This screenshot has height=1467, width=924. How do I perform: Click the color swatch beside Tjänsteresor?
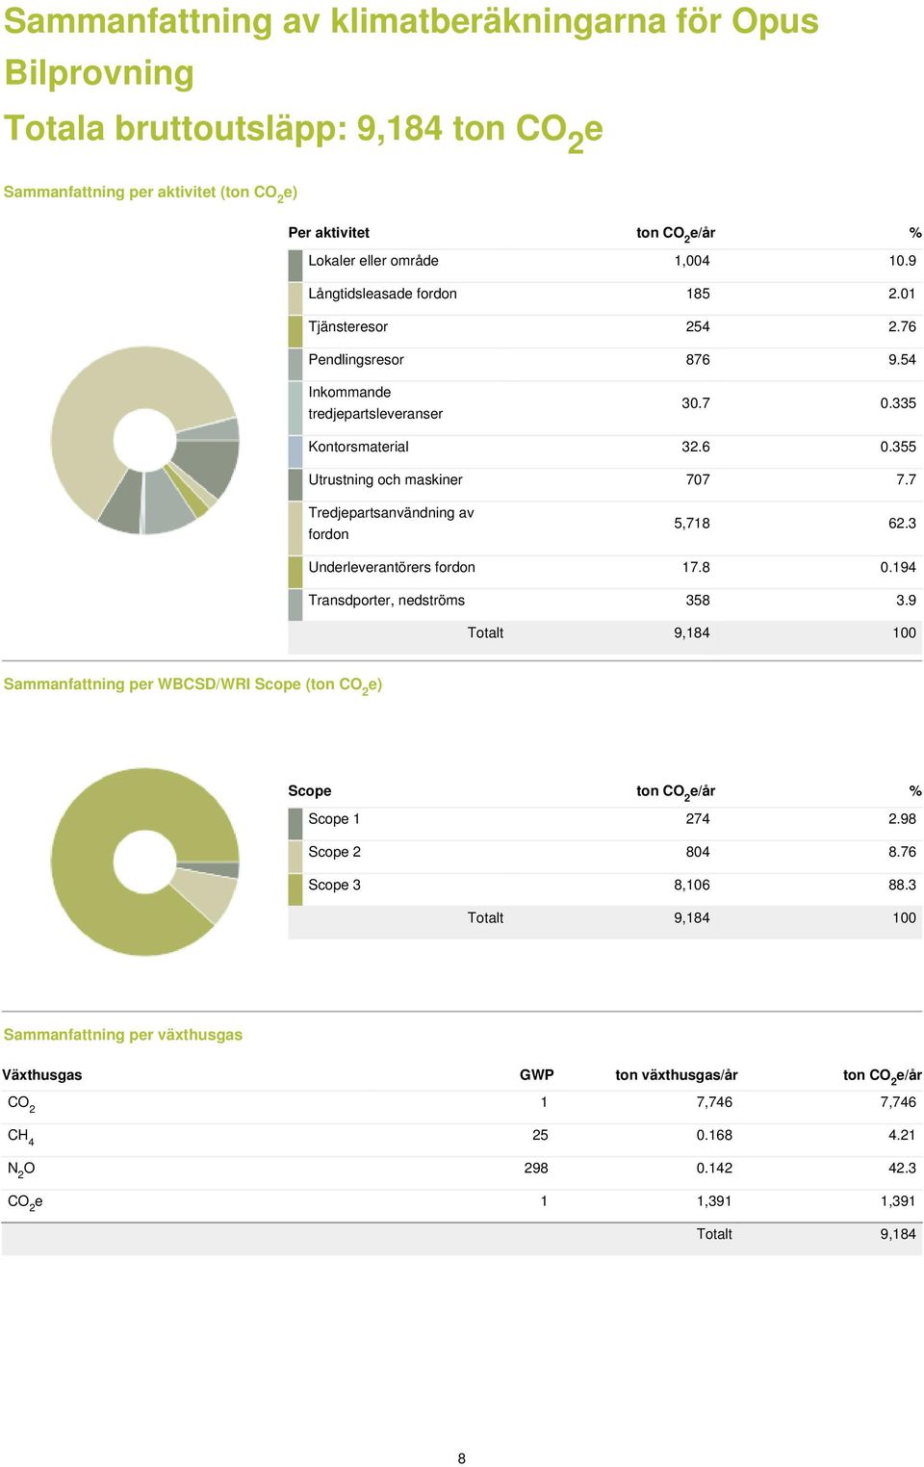click(x=295, y=331)
